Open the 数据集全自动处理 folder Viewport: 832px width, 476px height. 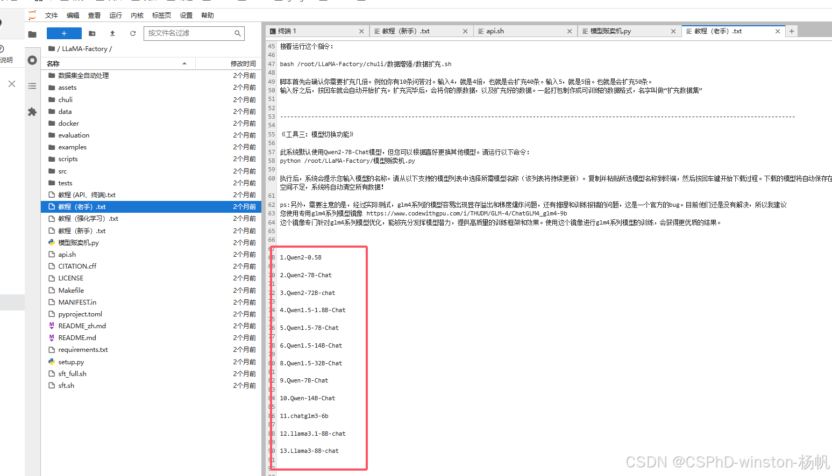point(151,76)
